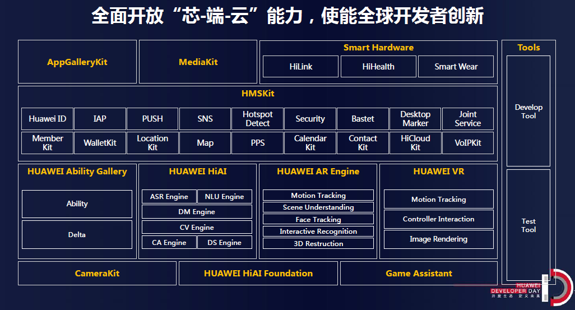Select the Face Tracking box

tap(318, 219)
